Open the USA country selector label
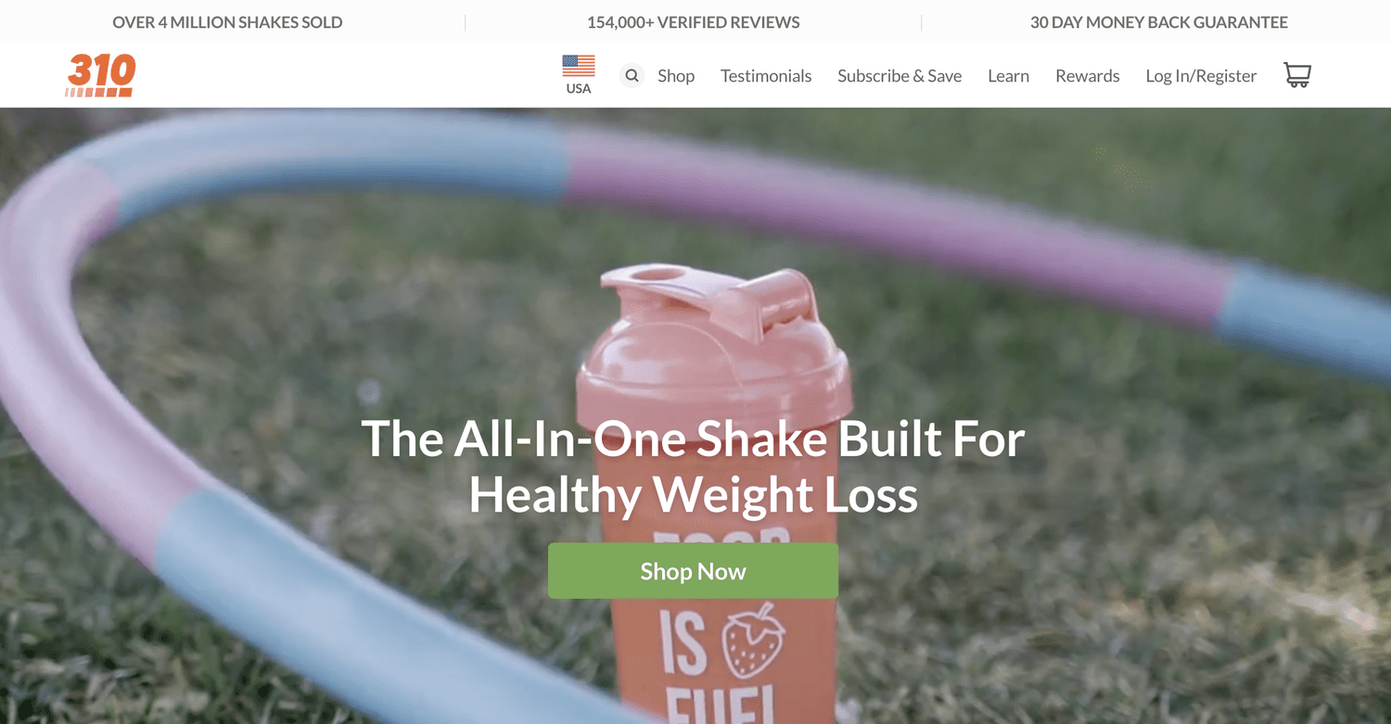This screenshot has height=724, width=1391. [579, 89]
